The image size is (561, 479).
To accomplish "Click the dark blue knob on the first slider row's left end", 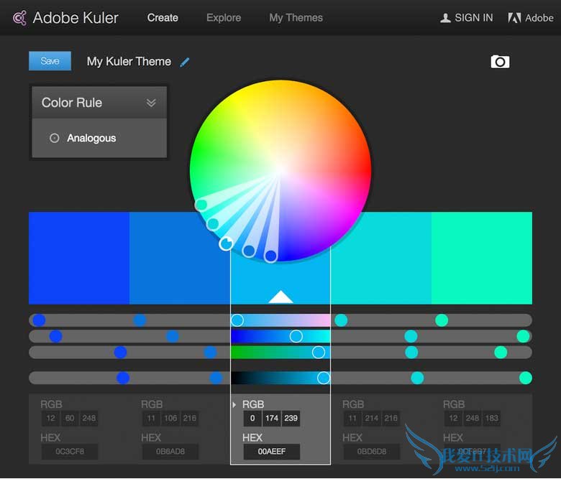I will pyautogui.click(x=39, y=320).
